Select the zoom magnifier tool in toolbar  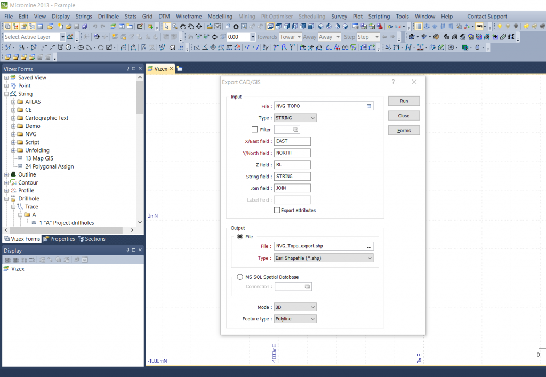pos(175,26)
